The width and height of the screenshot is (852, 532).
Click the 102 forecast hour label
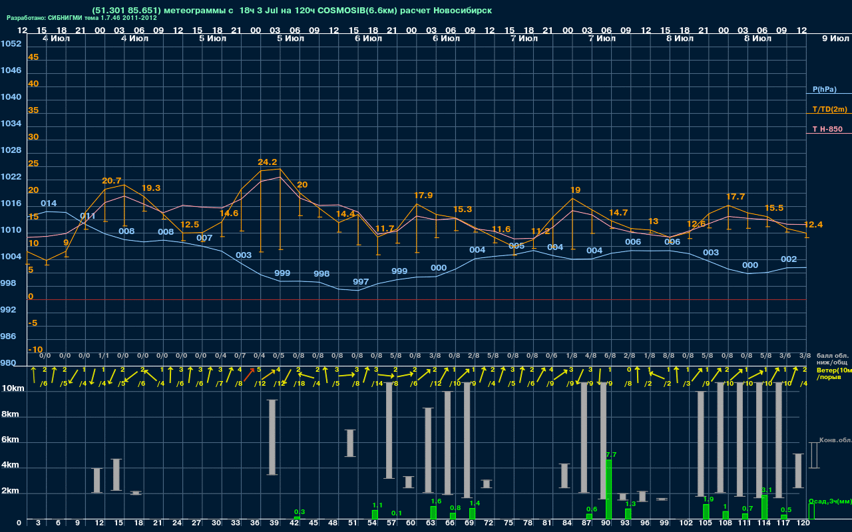[x=686, y=523]
